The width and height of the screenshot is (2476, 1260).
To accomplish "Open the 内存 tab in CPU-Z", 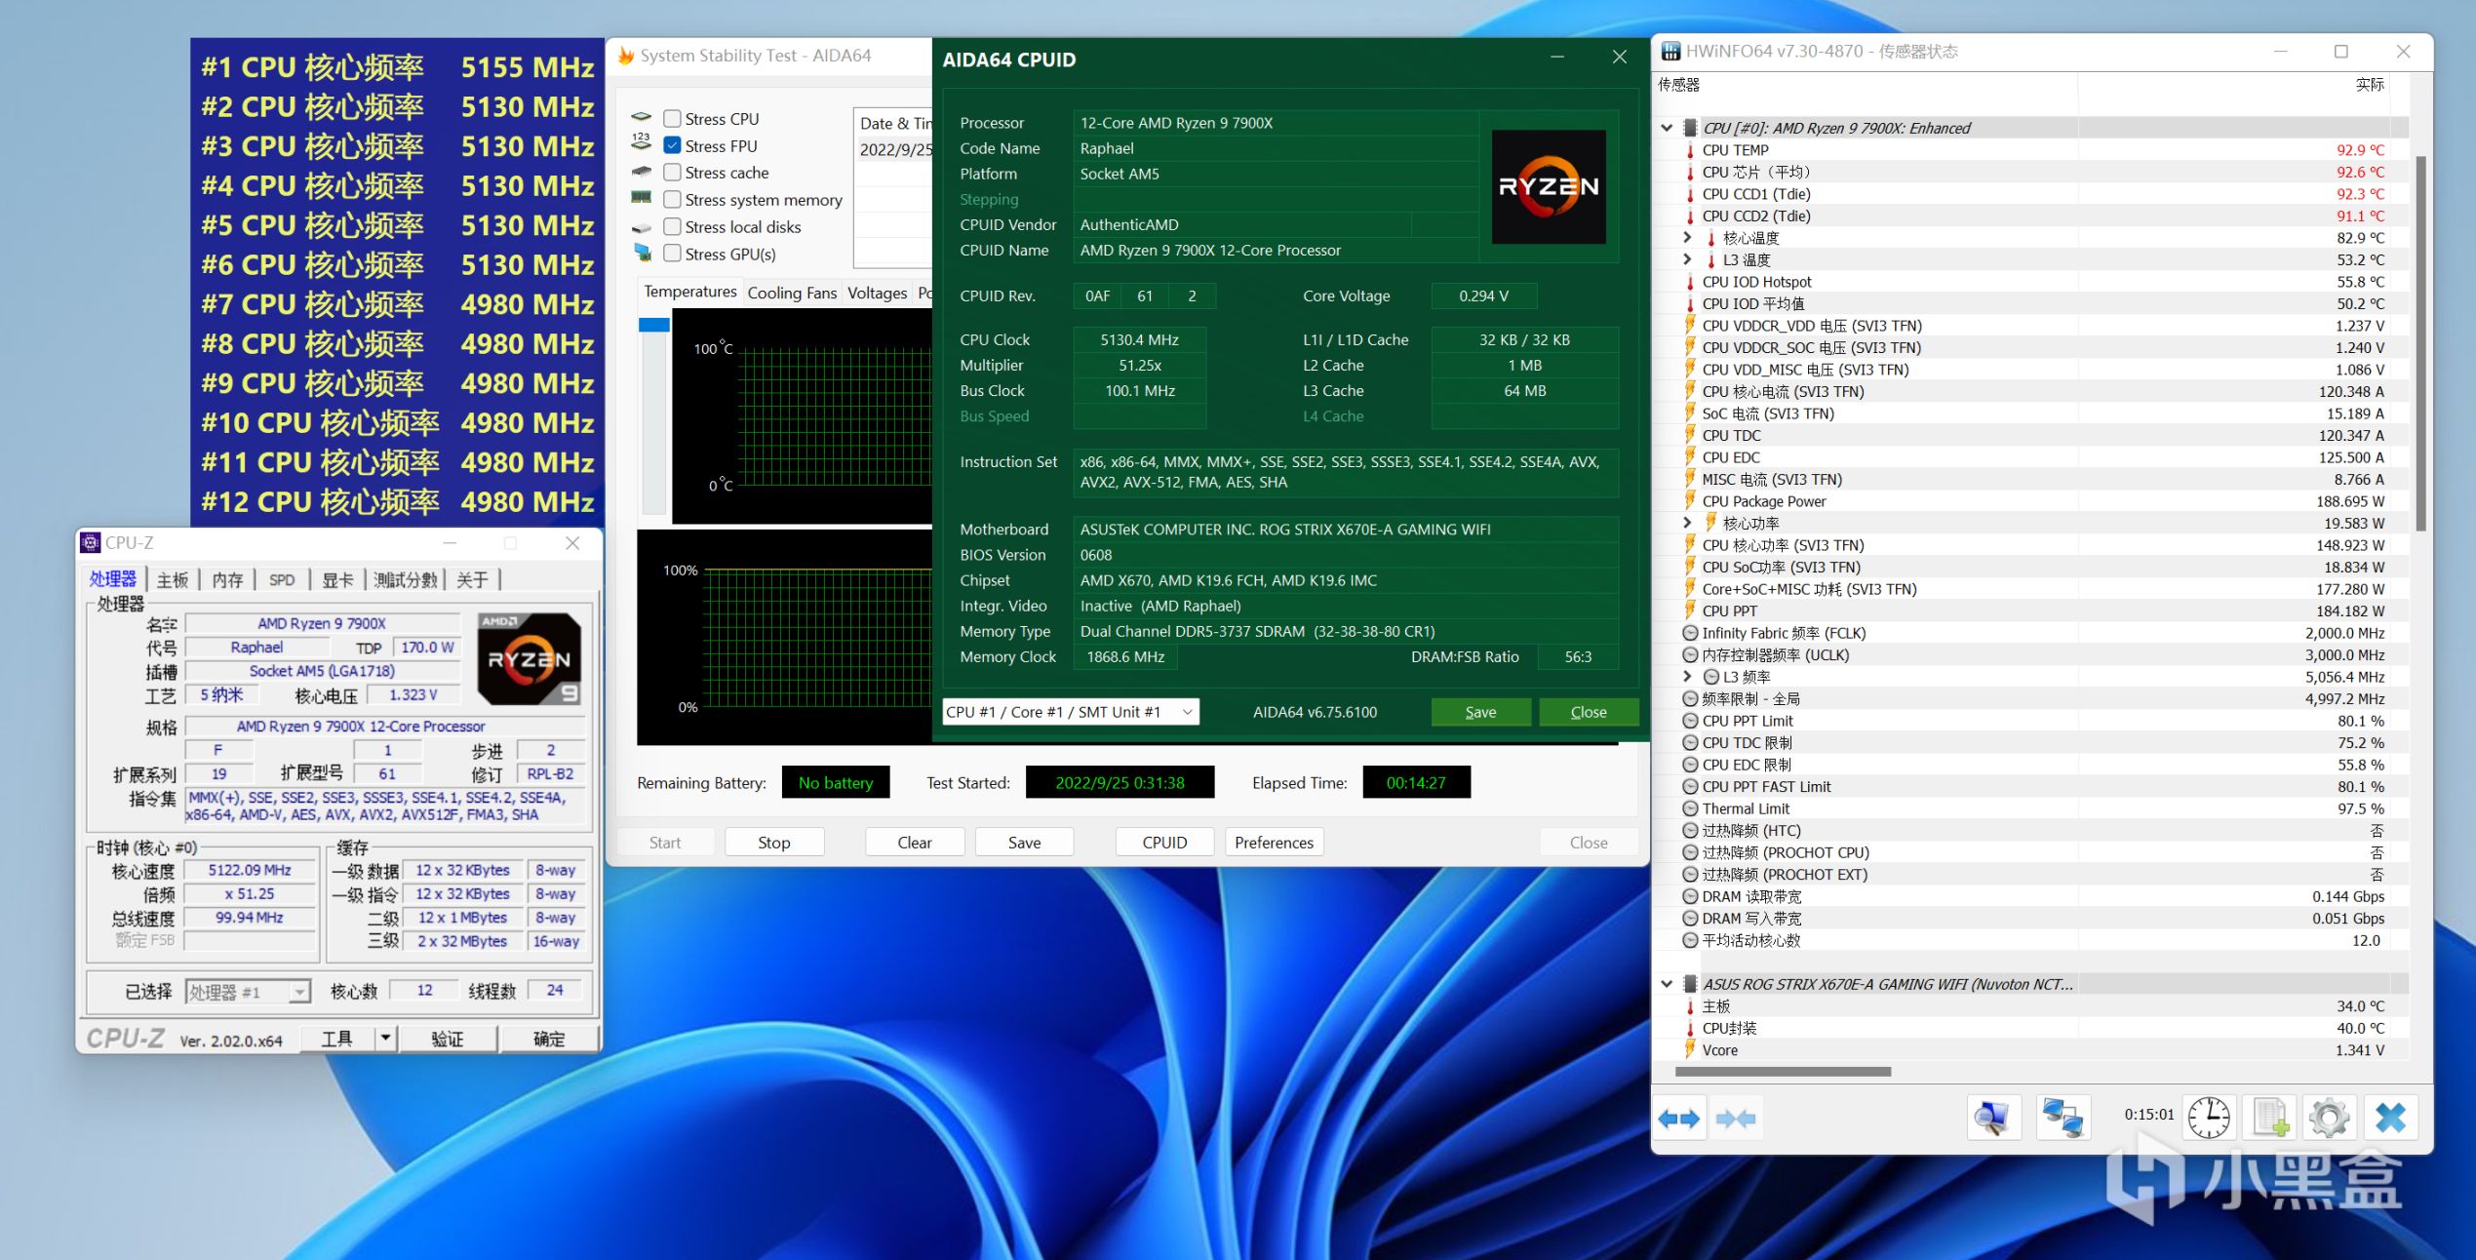I will (x=227, y=580).
